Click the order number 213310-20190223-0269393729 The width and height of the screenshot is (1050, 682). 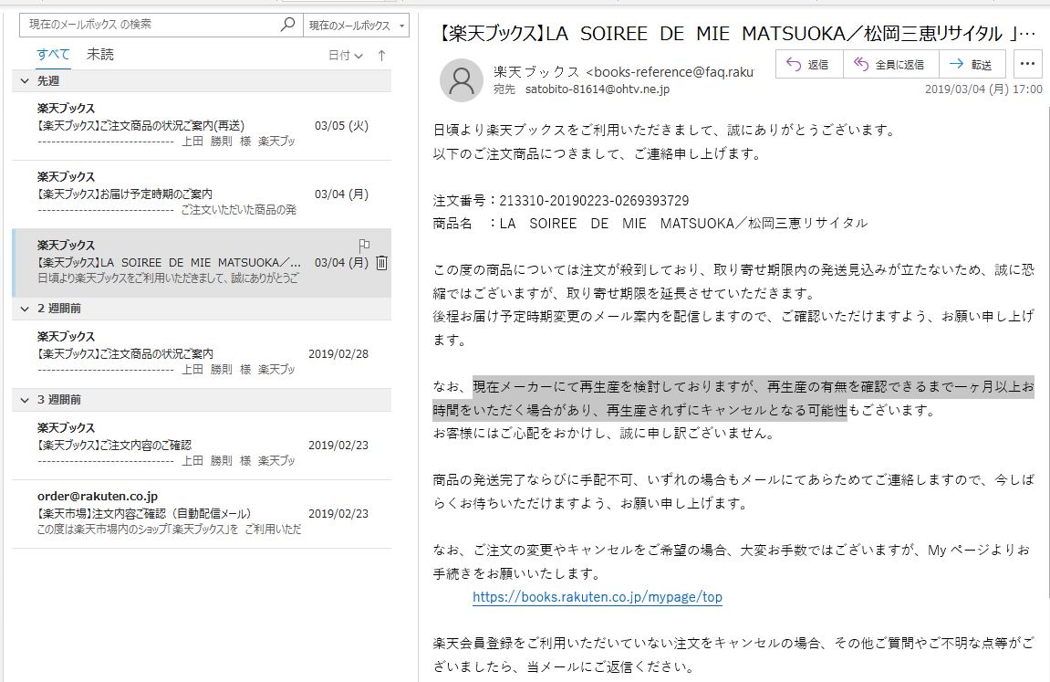594,200
